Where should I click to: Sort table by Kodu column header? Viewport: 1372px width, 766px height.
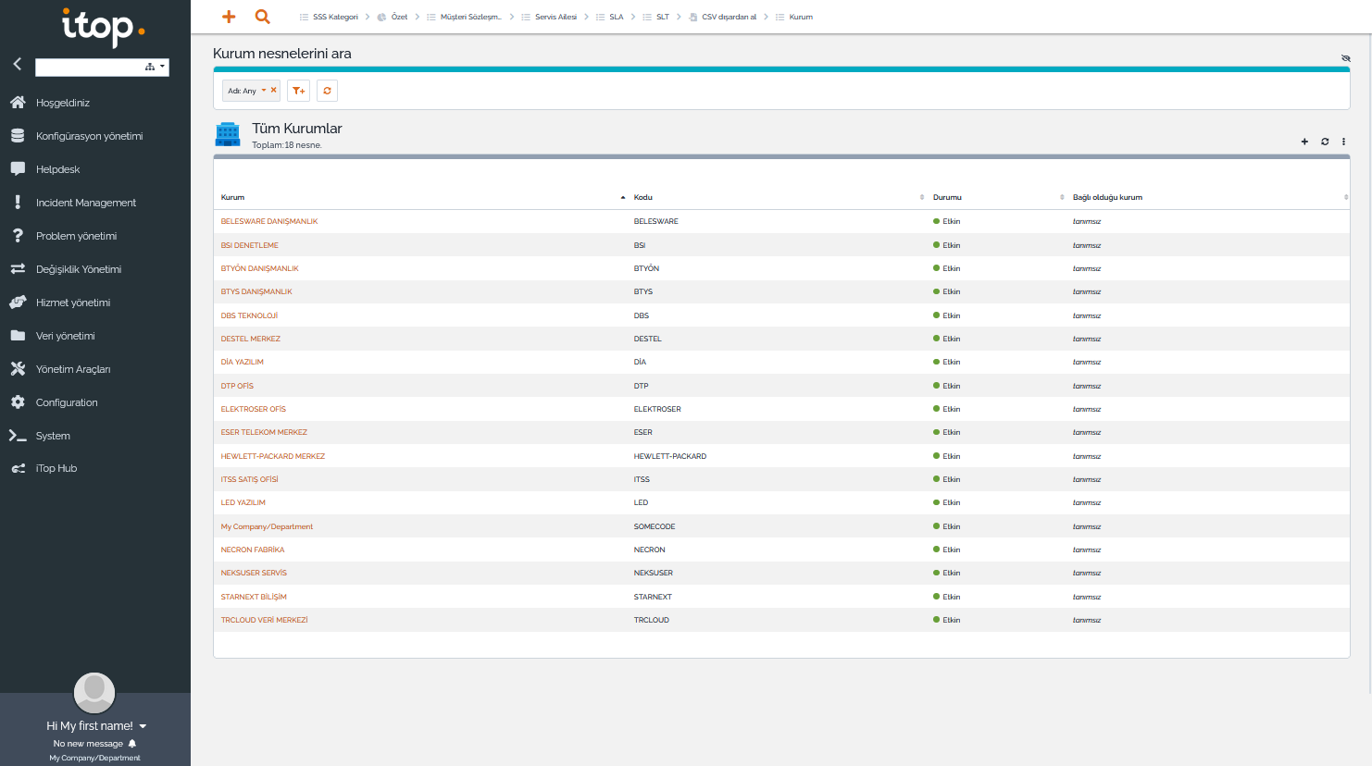coord(643,197)
